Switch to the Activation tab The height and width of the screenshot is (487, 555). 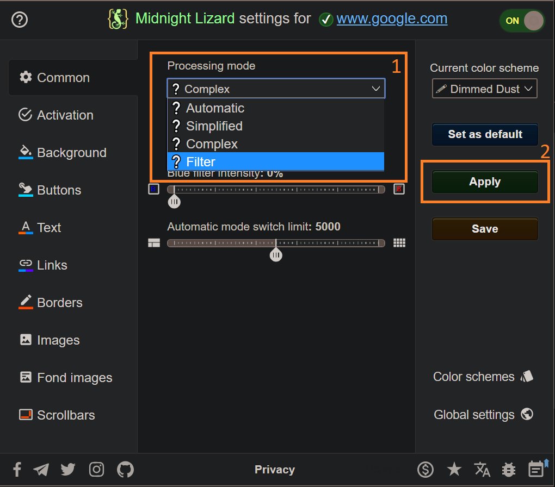click(56, 115)
